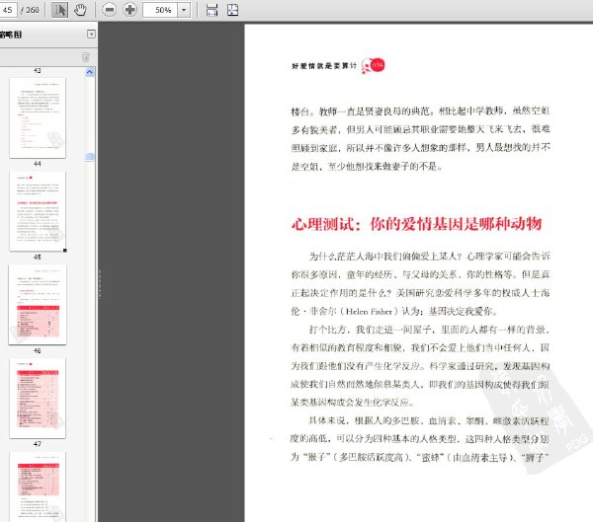Fit one full page in window
This screenshot has width=593, height=522.
(232, 10)
